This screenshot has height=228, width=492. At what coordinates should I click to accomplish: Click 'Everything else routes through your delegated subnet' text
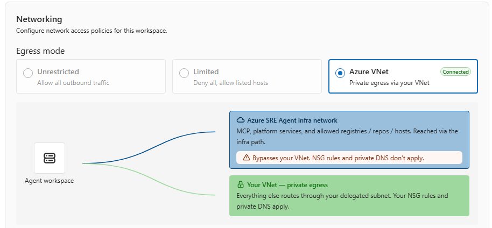[342, 201]
